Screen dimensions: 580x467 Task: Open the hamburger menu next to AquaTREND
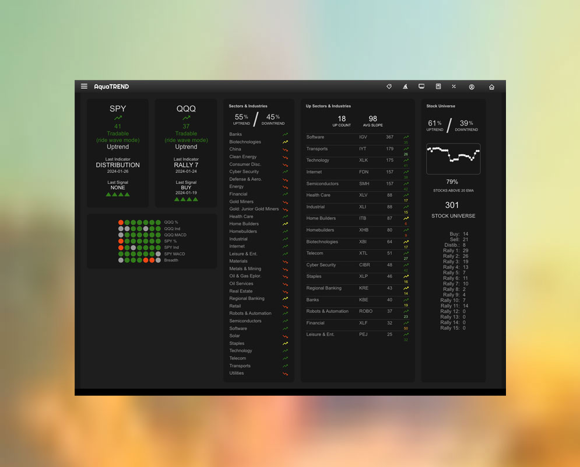point(84,86)
